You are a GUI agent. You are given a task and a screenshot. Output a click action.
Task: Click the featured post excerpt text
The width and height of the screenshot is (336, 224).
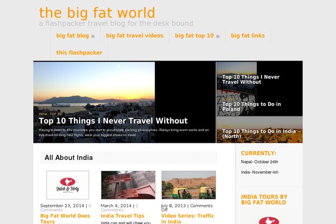(124, 133)
